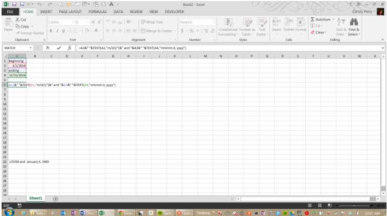Toggle Underline formatting
The image size is (387, 216).
tap(63, 31)
